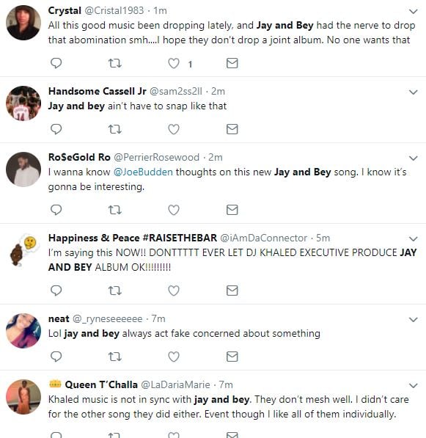Open the 7m timestamp on neat's tweet

tap(158, 318)
